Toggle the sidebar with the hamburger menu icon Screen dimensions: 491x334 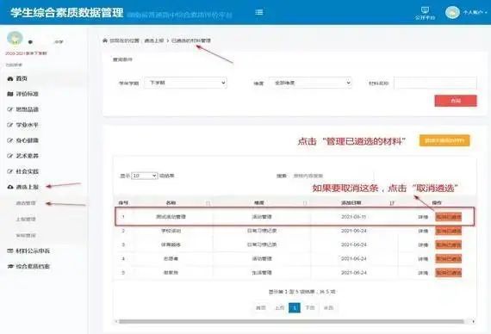[x=259, y=12]
